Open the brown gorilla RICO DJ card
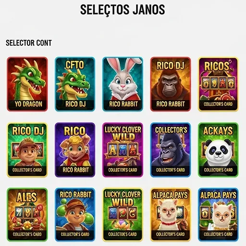 click(x=171, y=84)
